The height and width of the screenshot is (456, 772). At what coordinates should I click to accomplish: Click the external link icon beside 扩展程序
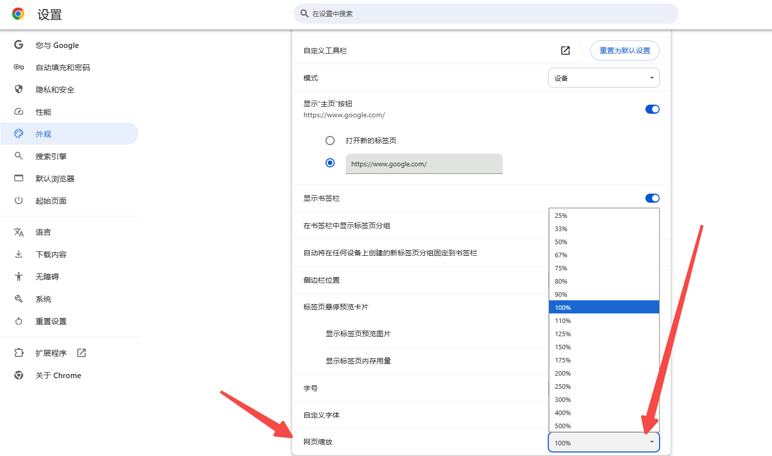point(82,353)
